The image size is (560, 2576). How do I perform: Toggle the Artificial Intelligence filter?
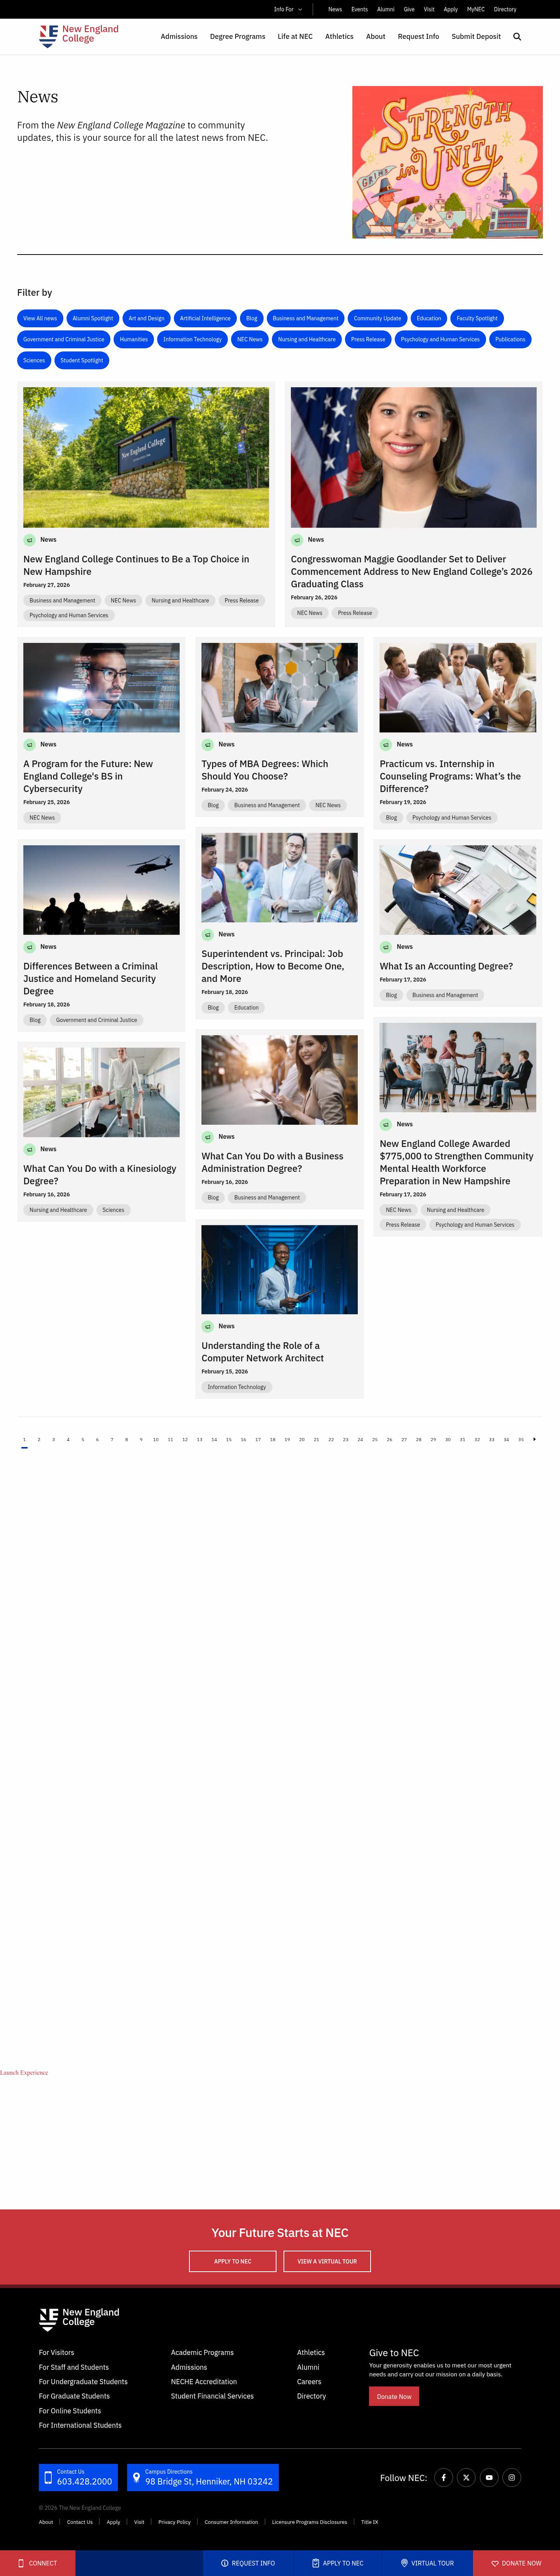205,318
